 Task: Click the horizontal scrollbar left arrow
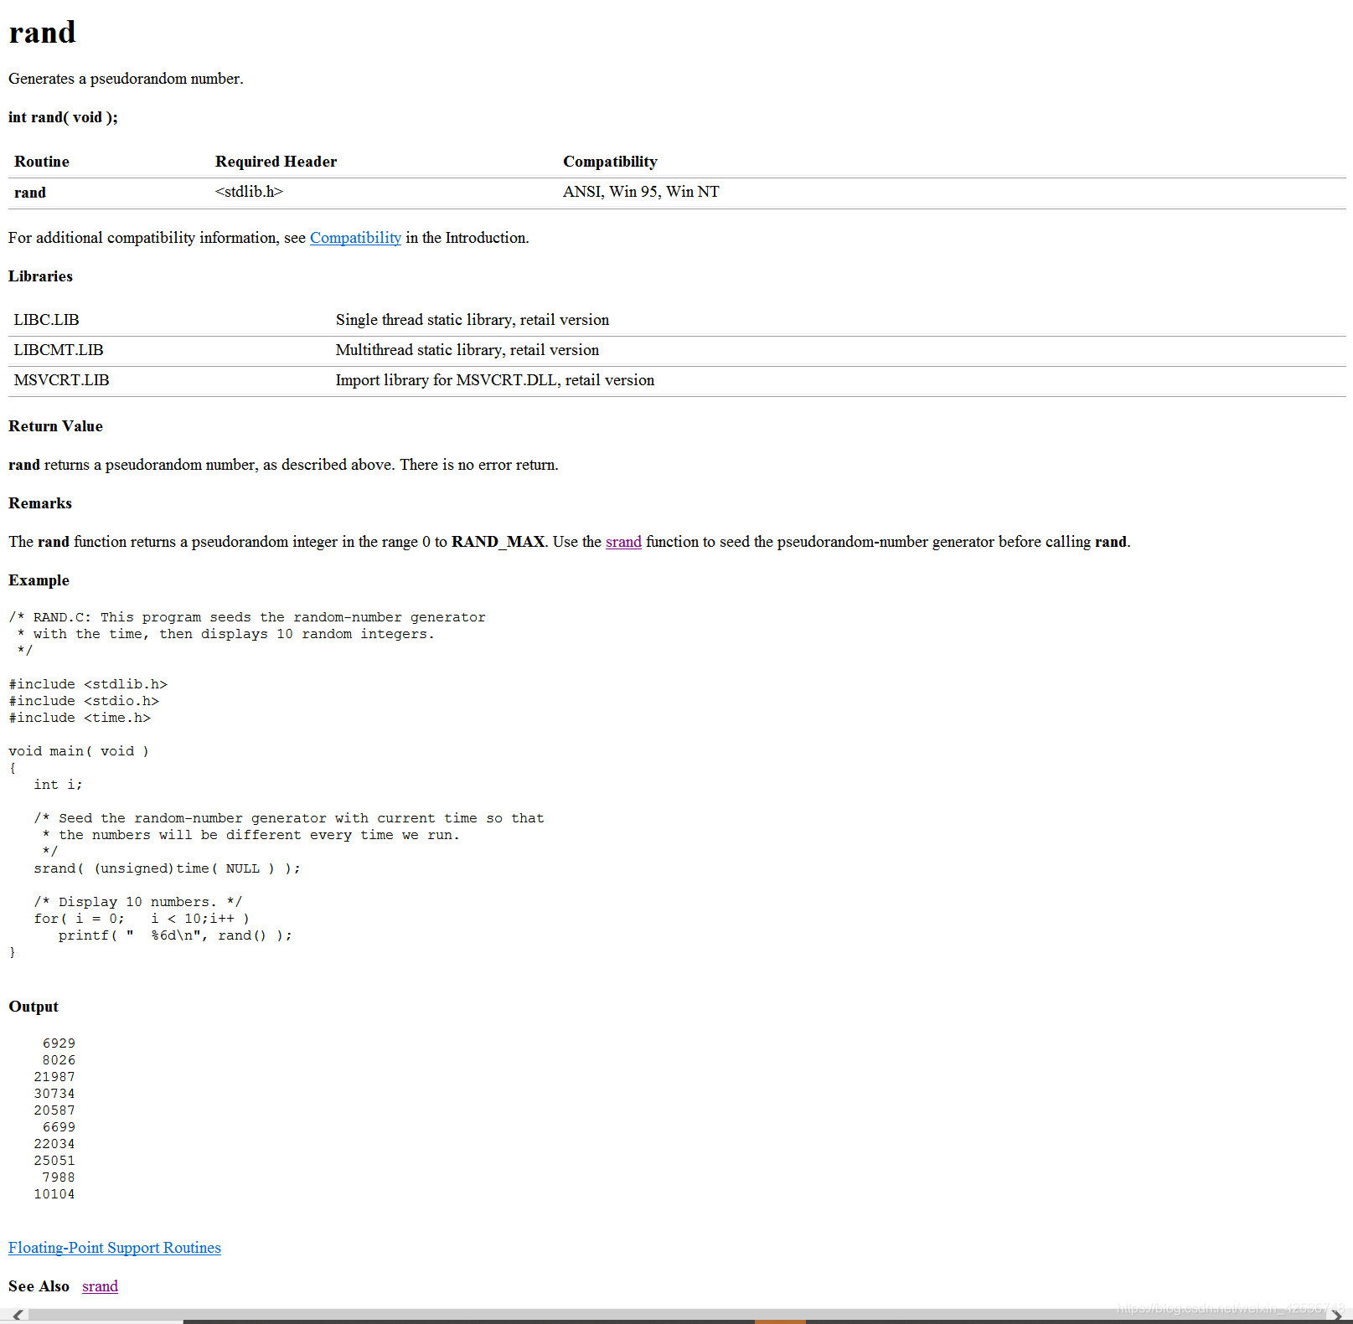(x=17, y=1316)
